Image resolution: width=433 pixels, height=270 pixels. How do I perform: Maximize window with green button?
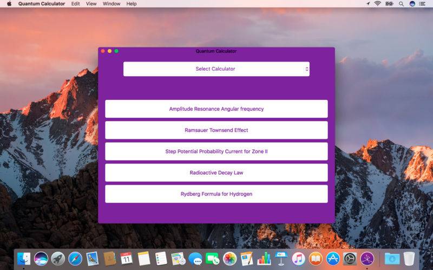pos(116,51)
